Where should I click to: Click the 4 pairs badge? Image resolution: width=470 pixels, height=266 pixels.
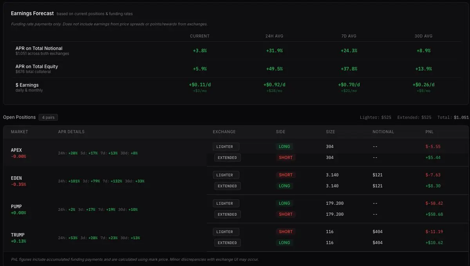pyautogui.click(x=48, y=117)
